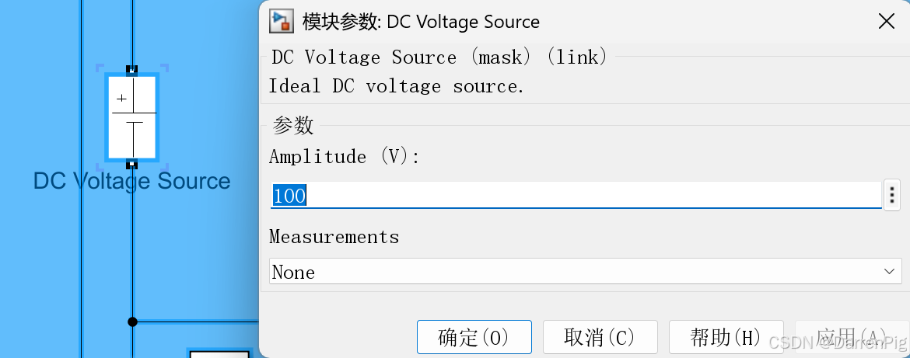Expand the Measurements dropdown arrow
This screenshot has height=358, width=910.
coord(889,272)
